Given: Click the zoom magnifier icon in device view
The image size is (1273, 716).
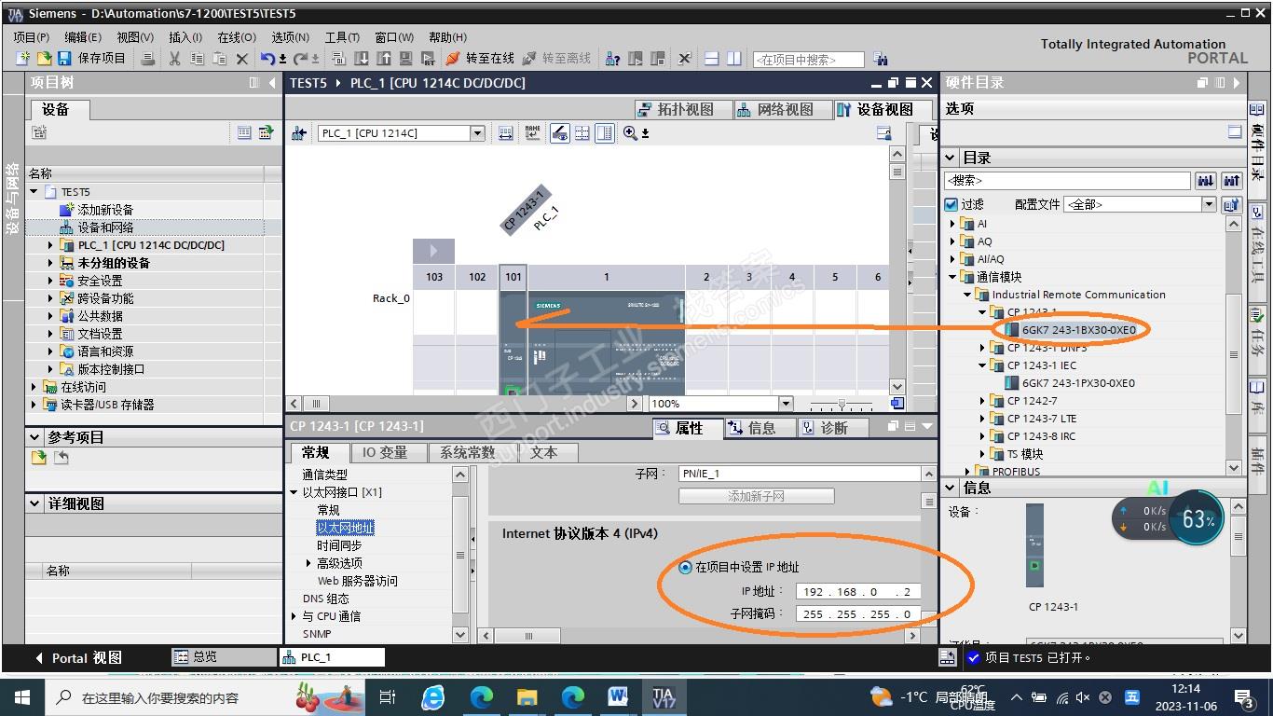Looking at the screenshot, I should pos(631,133).
